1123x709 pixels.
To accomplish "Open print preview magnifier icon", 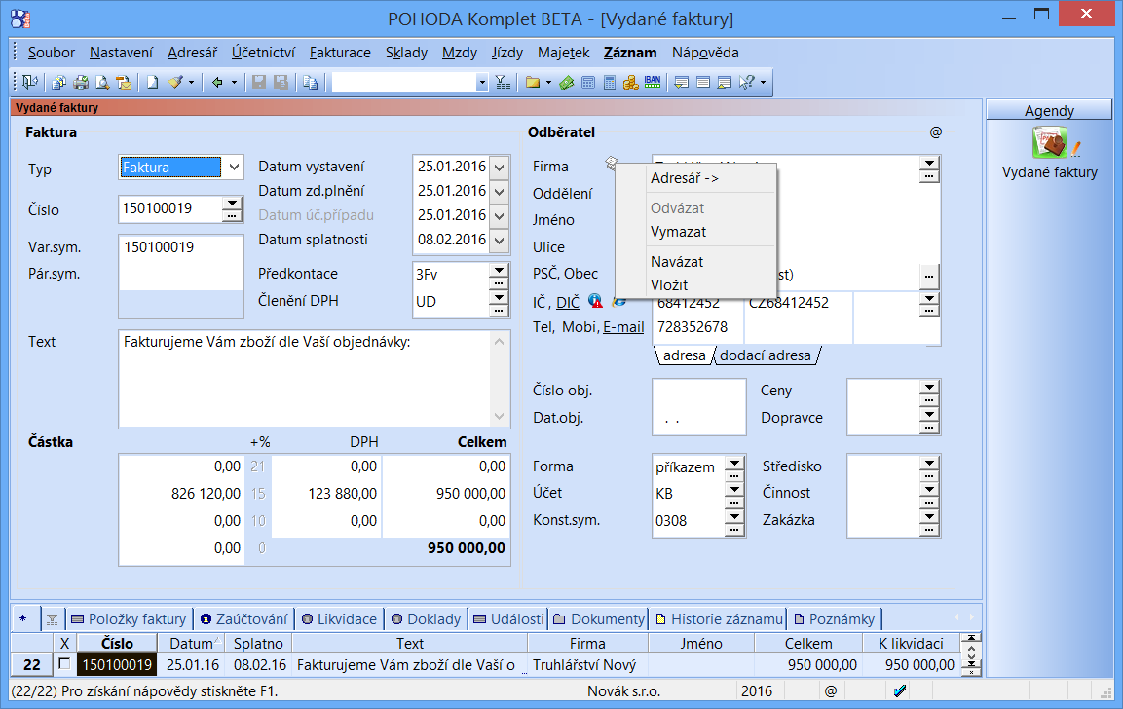I will pyautogui.click(x=102, y=83).
